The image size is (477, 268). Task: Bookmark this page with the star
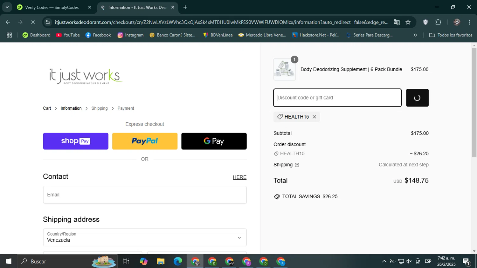coord(408,22)
